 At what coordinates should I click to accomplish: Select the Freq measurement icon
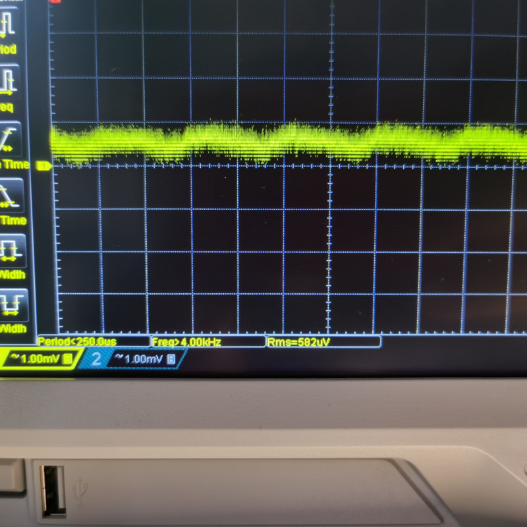(x=9, y=80)
